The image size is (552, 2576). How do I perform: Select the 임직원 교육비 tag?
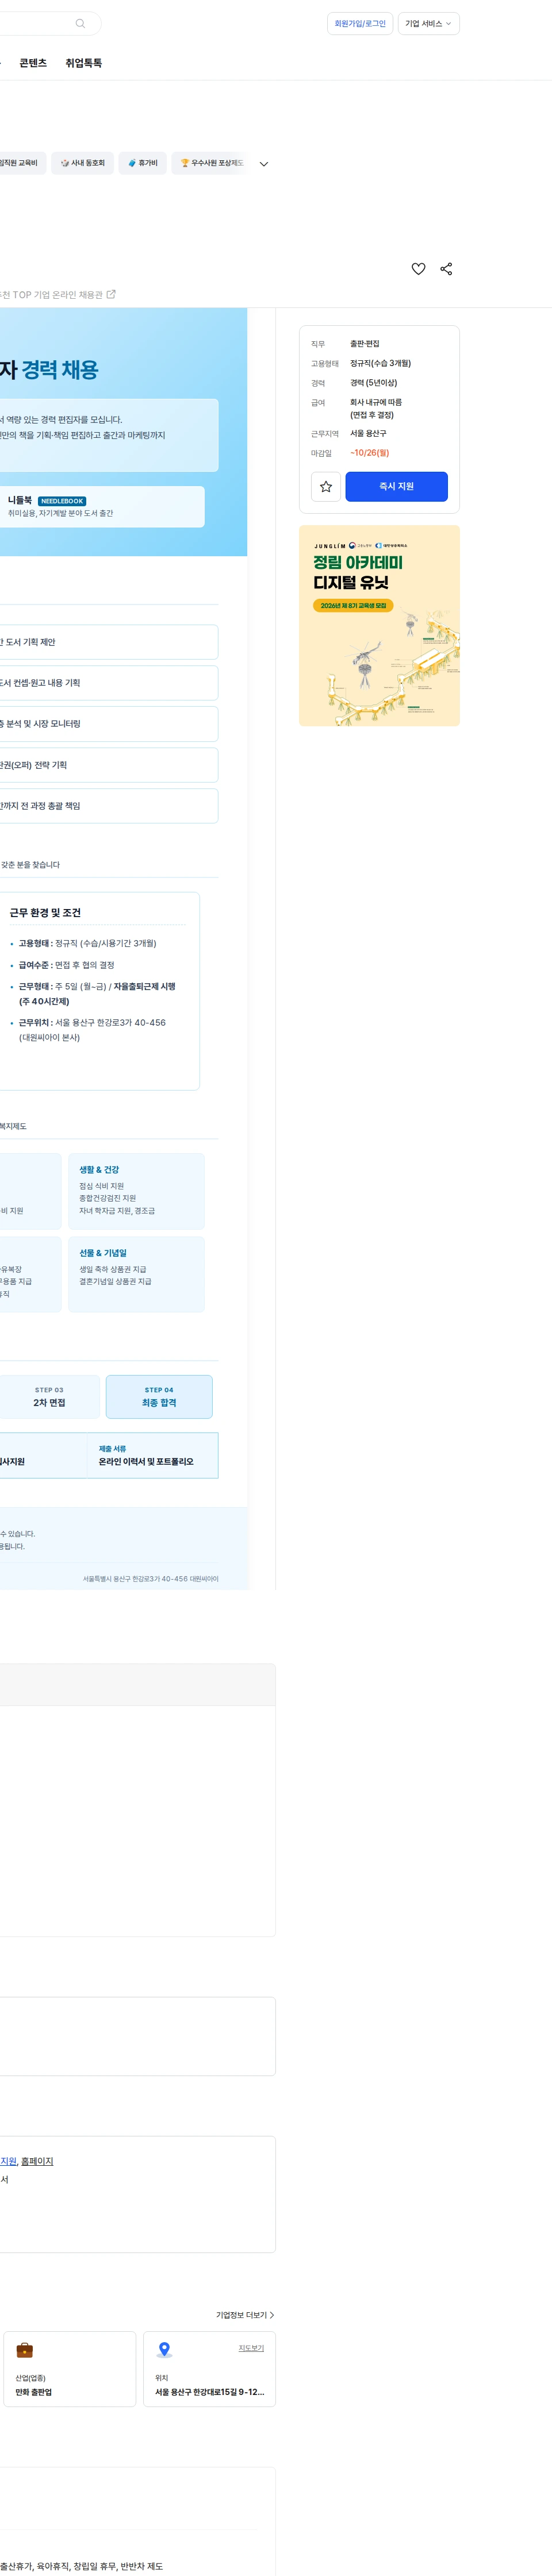(x=21, y=163)
